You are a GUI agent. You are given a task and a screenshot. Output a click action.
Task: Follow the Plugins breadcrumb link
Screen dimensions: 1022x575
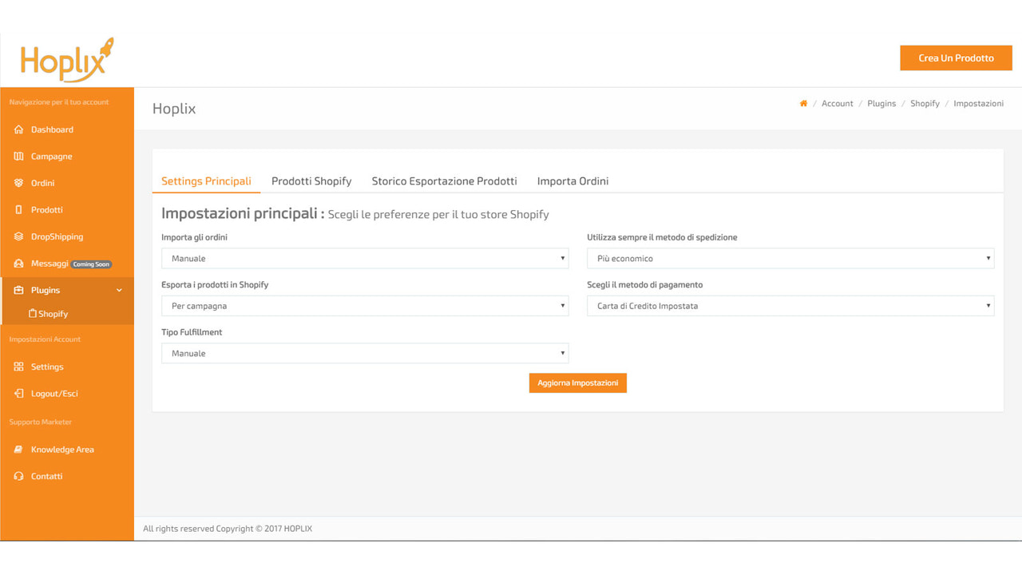(881, 102)
